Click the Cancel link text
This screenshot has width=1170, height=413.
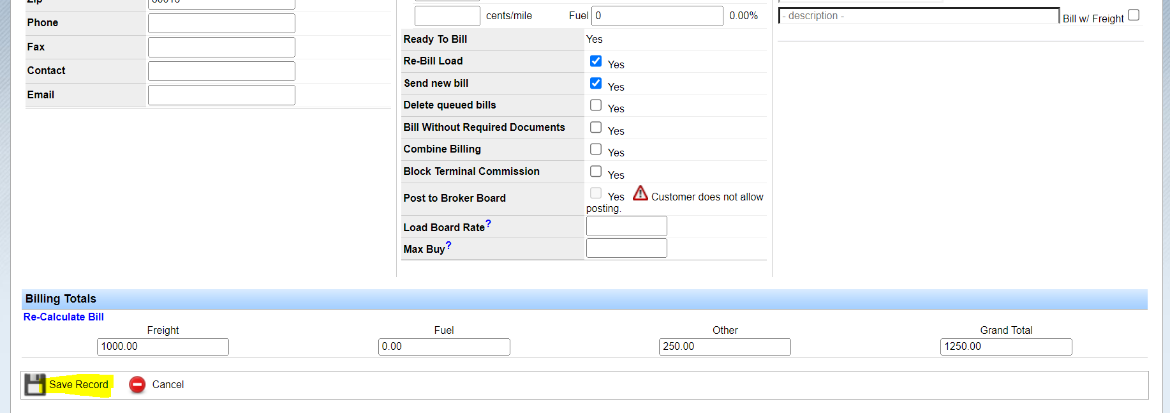tap(168, 385)
